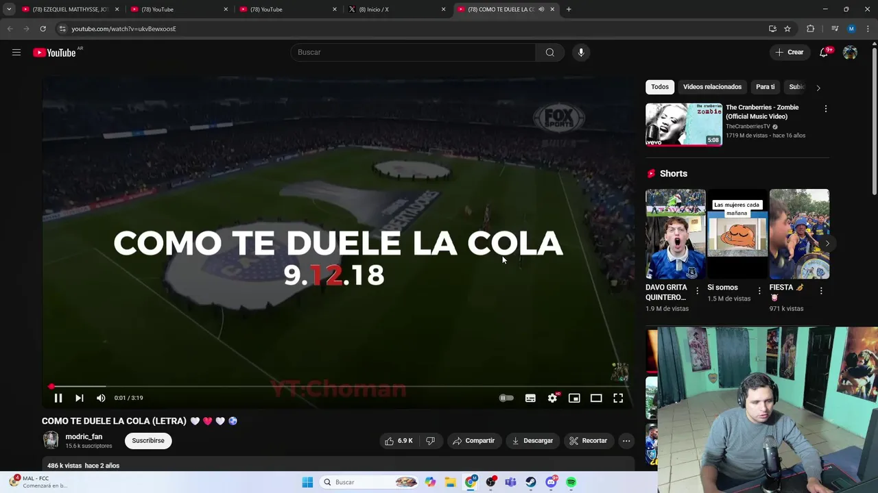Enable miniplayer mode
Viewport: 878px width, 493px height.
574,398
